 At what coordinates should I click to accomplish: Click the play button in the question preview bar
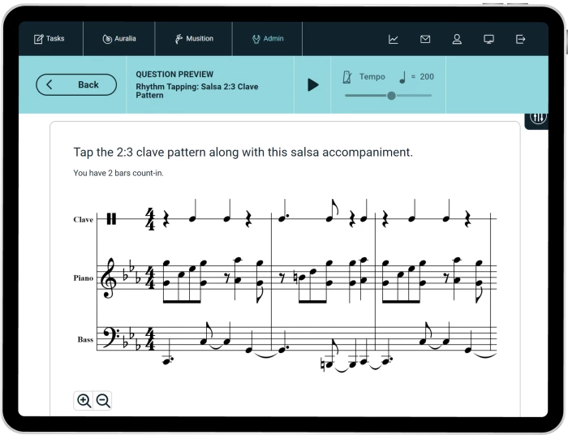point(312,84)
